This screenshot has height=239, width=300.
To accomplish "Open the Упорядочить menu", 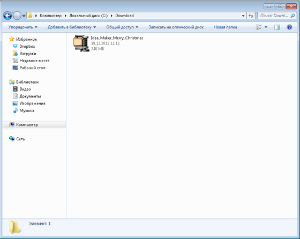I will 22,27.
